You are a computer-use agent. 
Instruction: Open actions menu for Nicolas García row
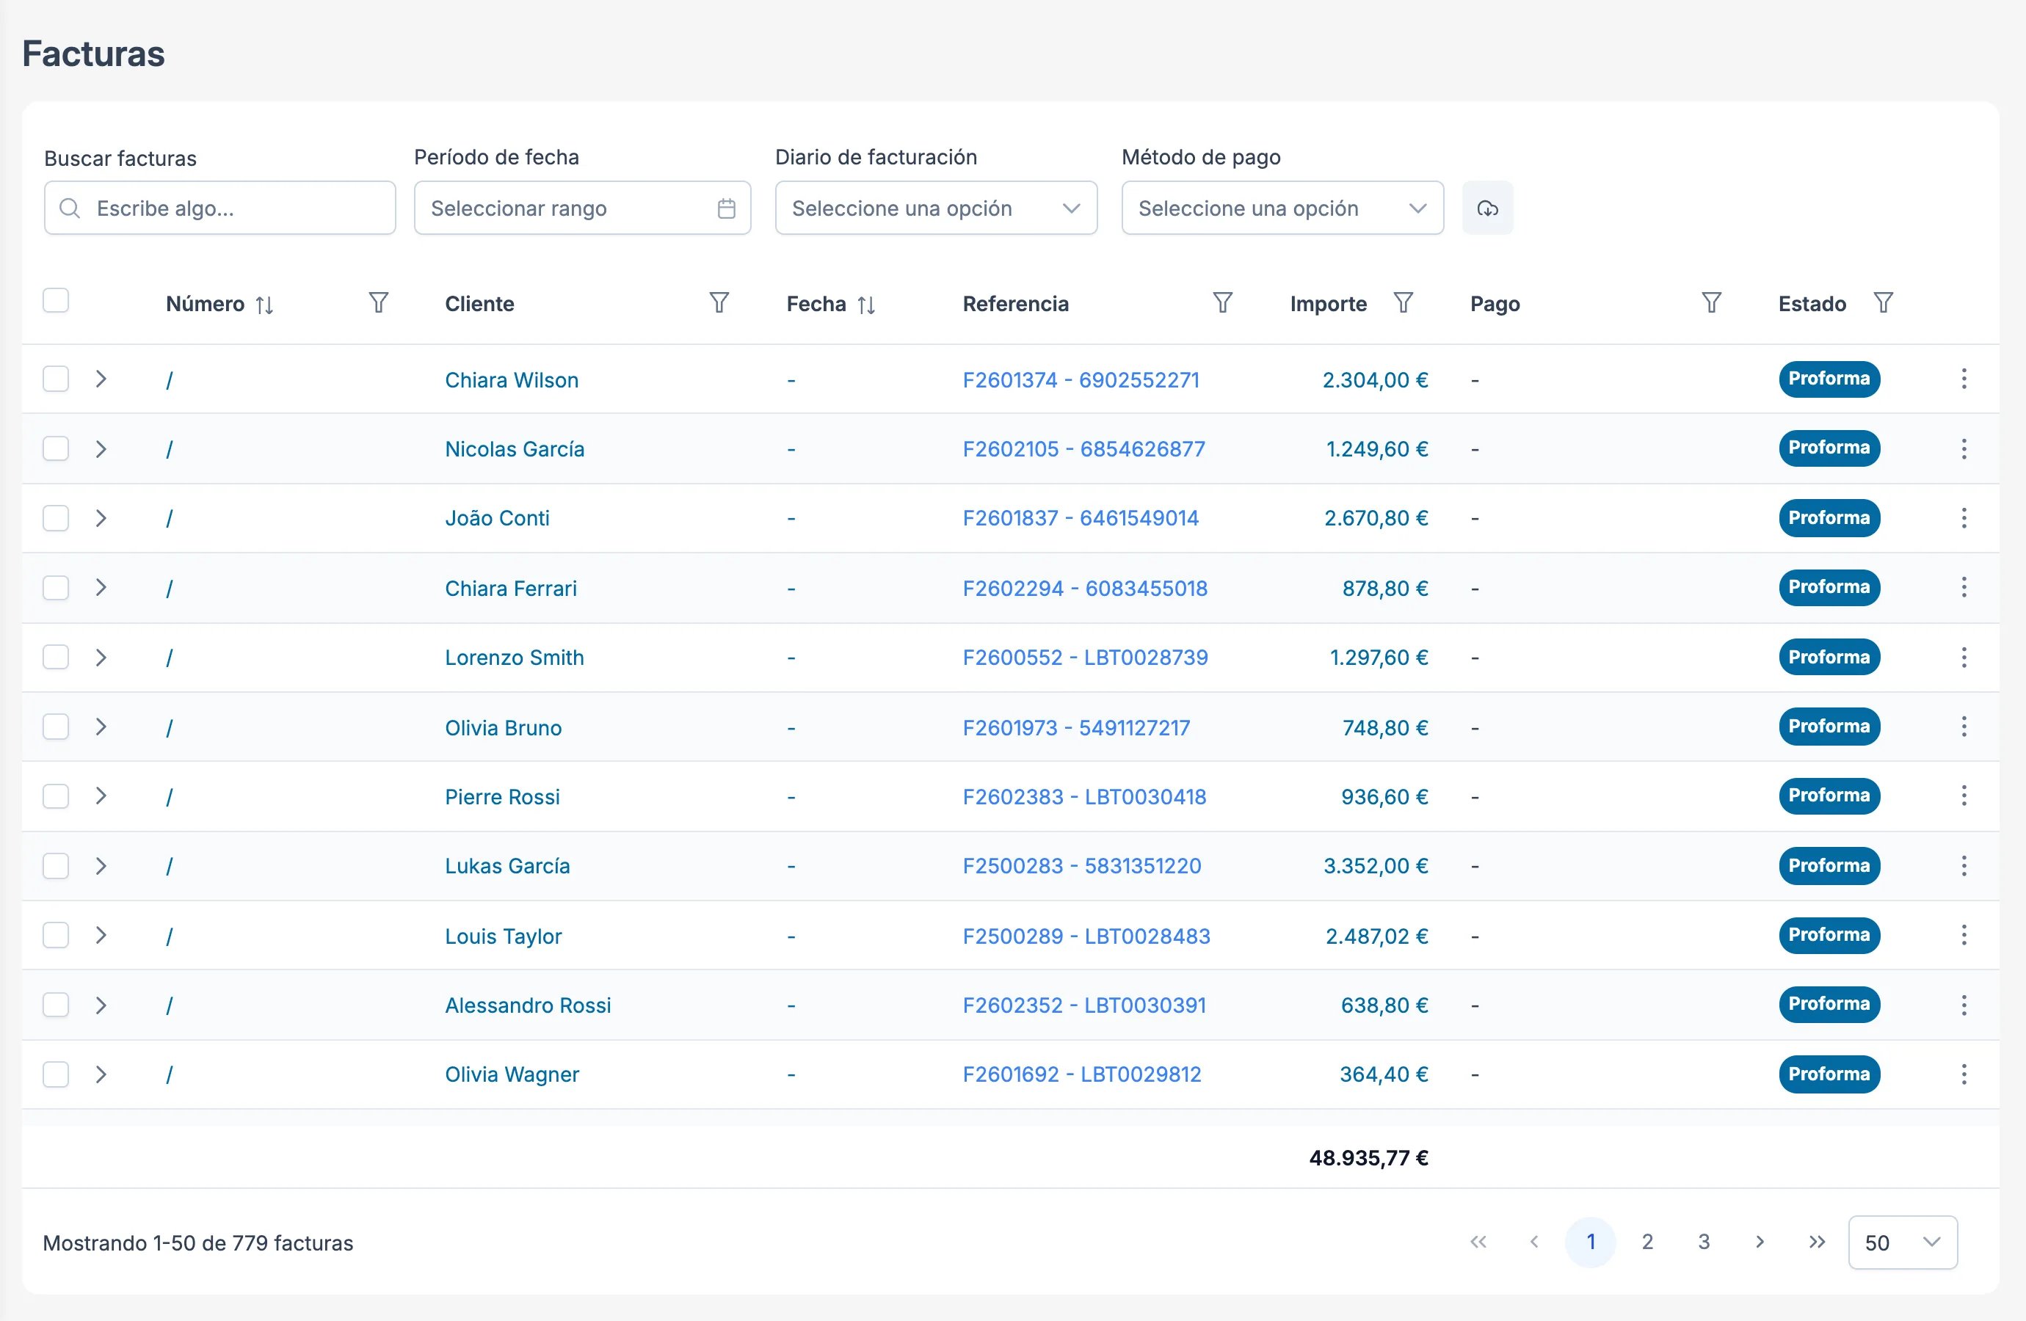(1964, 448)
